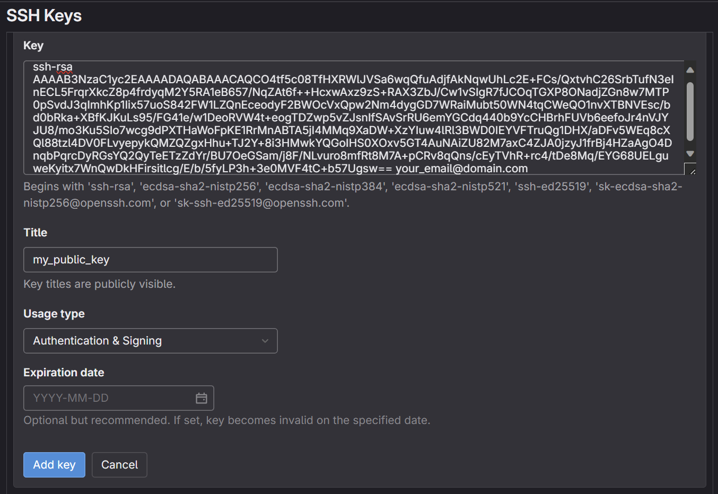
Task: Focus the Title field with my_public_key
Action: pos(151,260)
